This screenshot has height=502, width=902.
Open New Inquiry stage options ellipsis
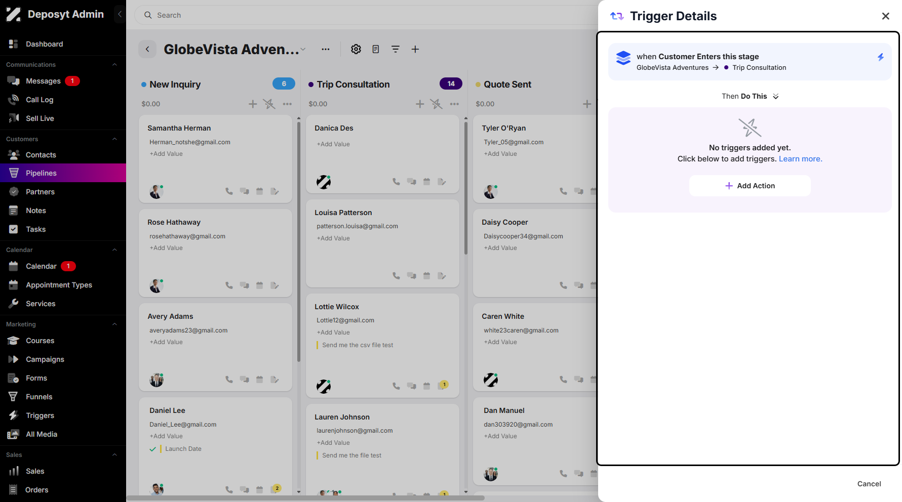tap(287, 104)
